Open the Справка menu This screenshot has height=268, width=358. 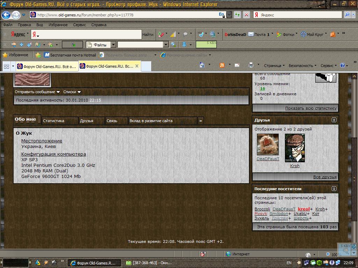(99, 25)
